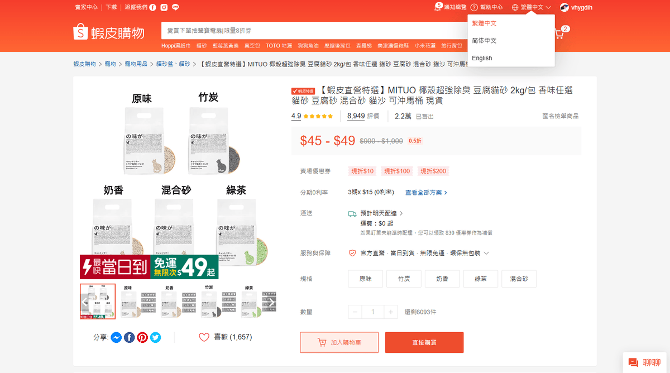The image size is (670, 373).
Task: Go to 貓砂盆、貓砂 in the breadcrumb
Action: (x=173, y=64)
